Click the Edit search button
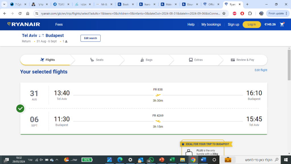 [x=90, y=38]
